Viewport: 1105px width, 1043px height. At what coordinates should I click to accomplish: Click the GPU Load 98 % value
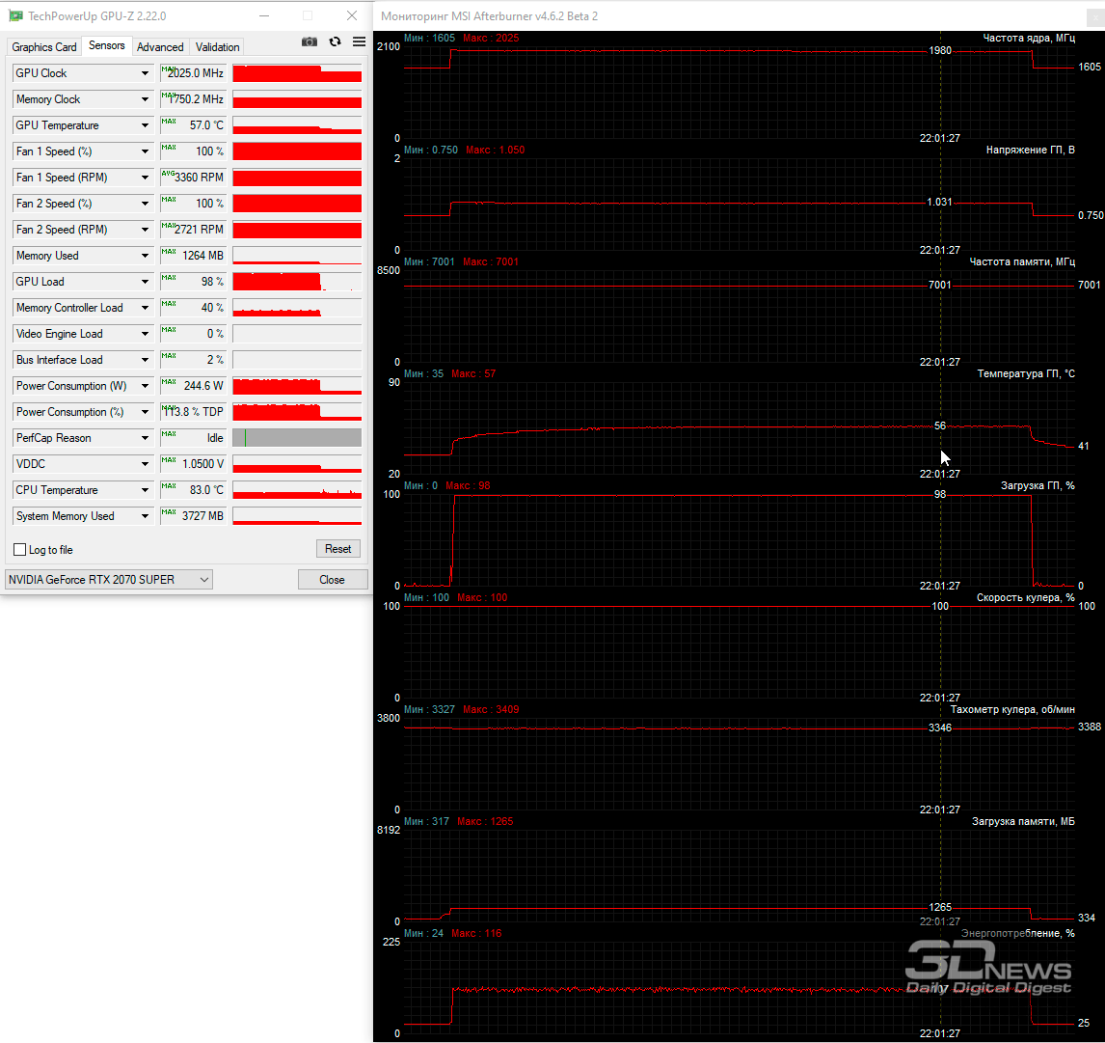(x=193, y=282)
